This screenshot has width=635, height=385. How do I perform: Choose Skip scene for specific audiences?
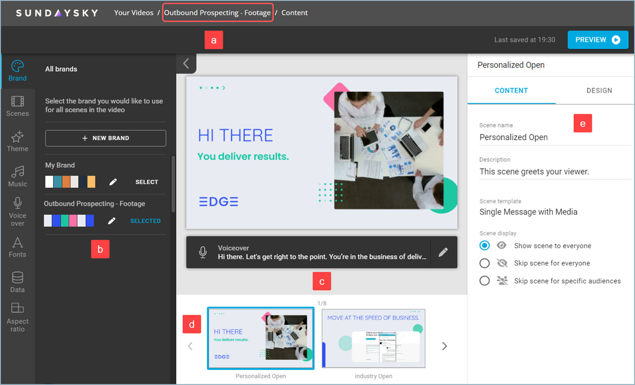pyautogui.click(x=485, y=281)
